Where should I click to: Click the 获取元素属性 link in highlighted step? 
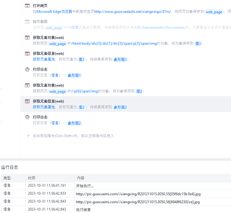click(44, 107)
